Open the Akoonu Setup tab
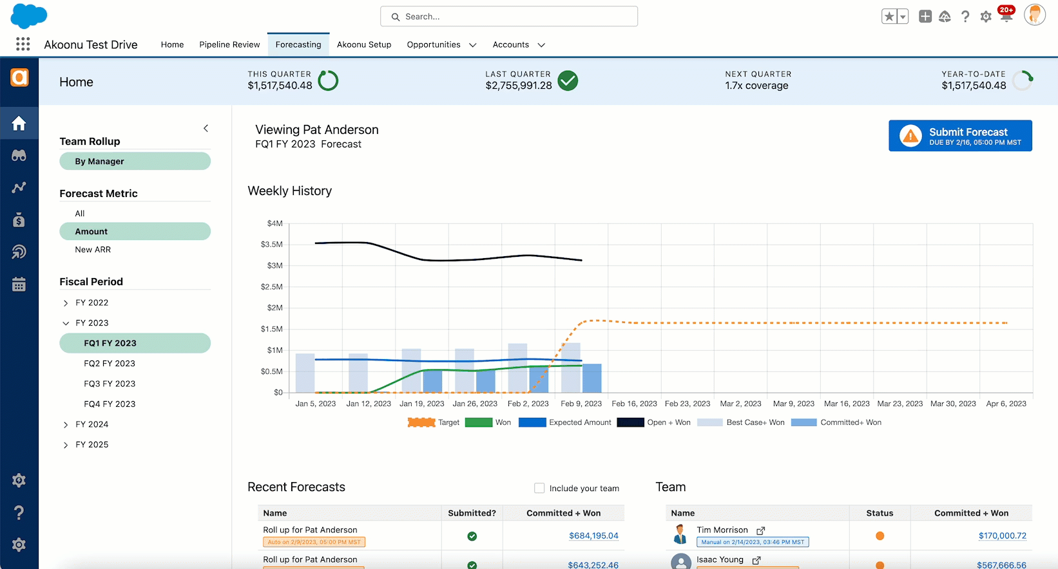The width and height of the screenshot is (1058, 569). point(364,44)
